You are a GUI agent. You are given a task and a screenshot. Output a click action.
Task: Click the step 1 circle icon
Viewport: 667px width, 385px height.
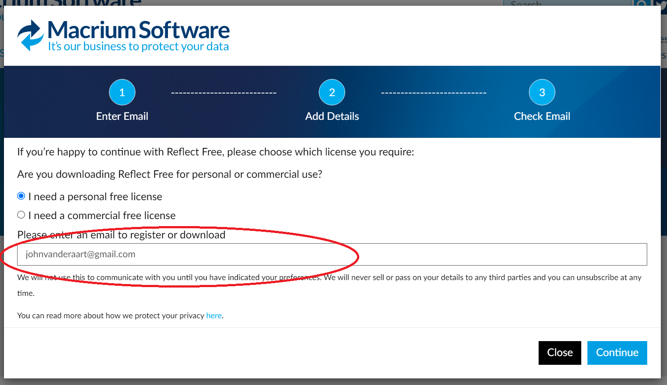tap(122, 92)
